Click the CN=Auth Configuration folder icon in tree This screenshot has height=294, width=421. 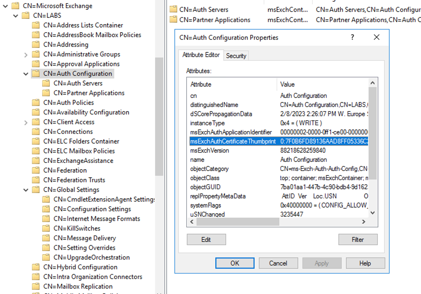(x=36, y=73)
